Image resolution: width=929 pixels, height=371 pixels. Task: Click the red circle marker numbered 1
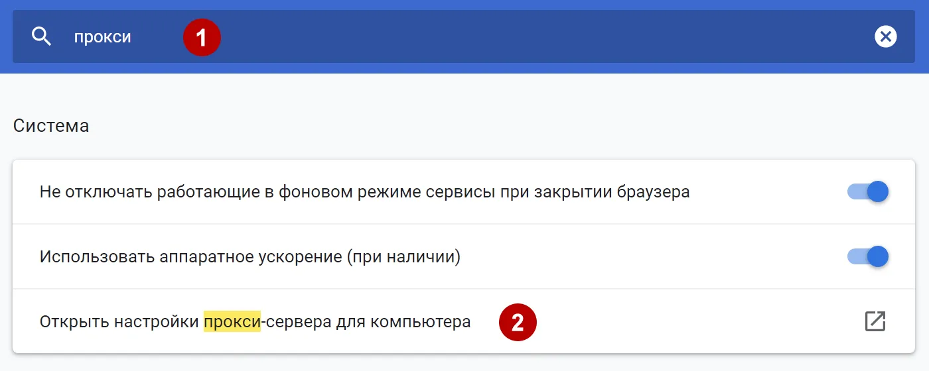pyautogui.click(x=202, y=38)
